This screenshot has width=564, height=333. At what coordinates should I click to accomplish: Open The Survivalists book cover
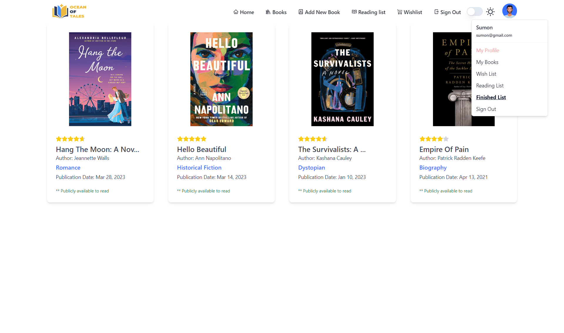(342, 79)
